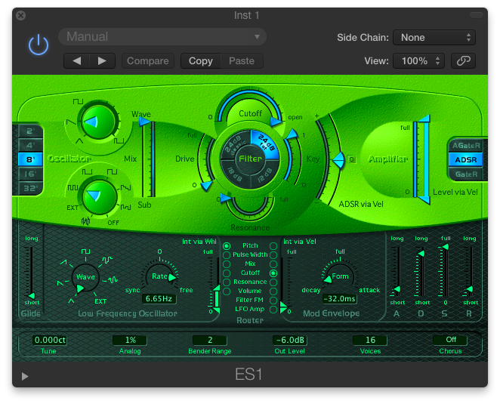Enable left Pulse Width router button
This screenshot has height=404, width=500.
[227, 255]
